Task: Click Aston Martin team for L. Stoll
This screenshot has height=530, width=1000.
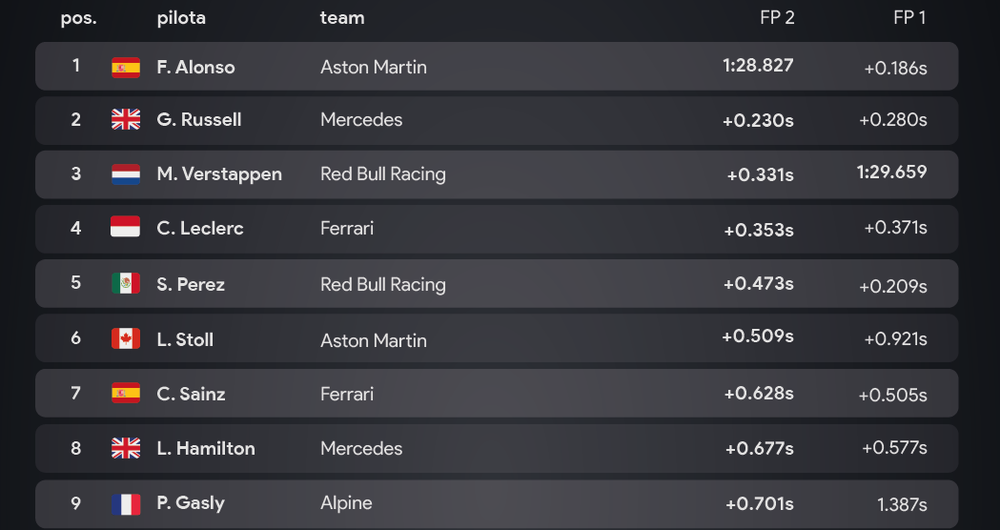Action: (373, 340)
